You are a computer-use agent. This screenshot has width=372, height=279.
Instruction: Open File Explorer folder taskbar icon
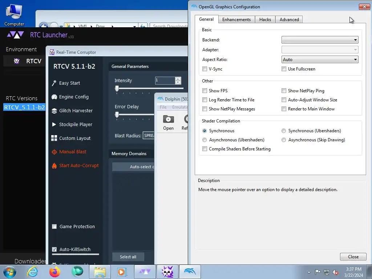pyautogui.click(x=100, y=272)
